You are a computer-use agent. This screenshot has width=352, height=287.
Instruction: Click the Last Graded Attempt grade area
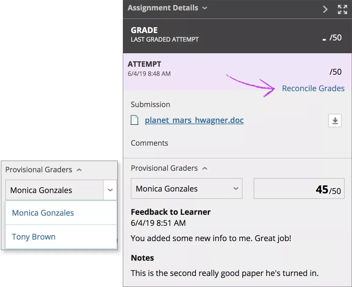click(x=332, y=37)
